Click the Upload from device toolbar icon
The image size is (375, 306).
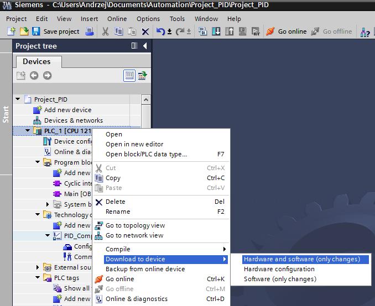point(230,31)
